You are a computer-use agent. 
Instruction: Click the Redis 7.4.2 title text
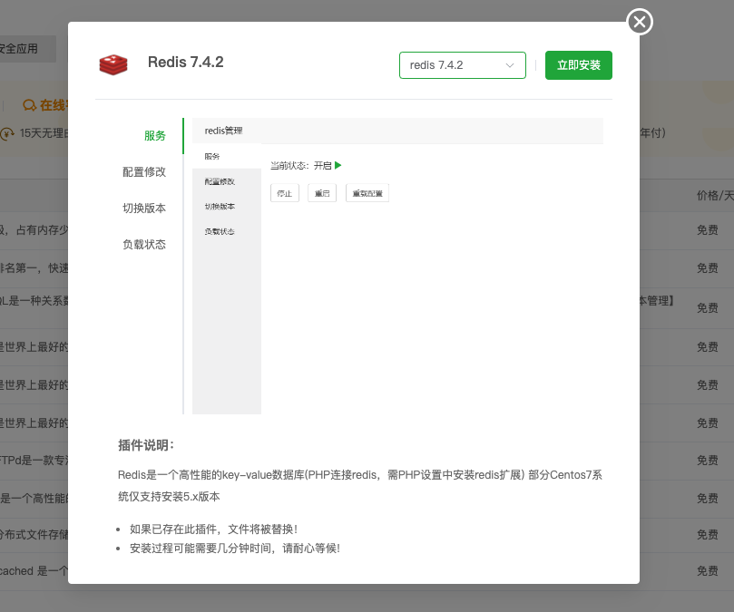(186, 63)
